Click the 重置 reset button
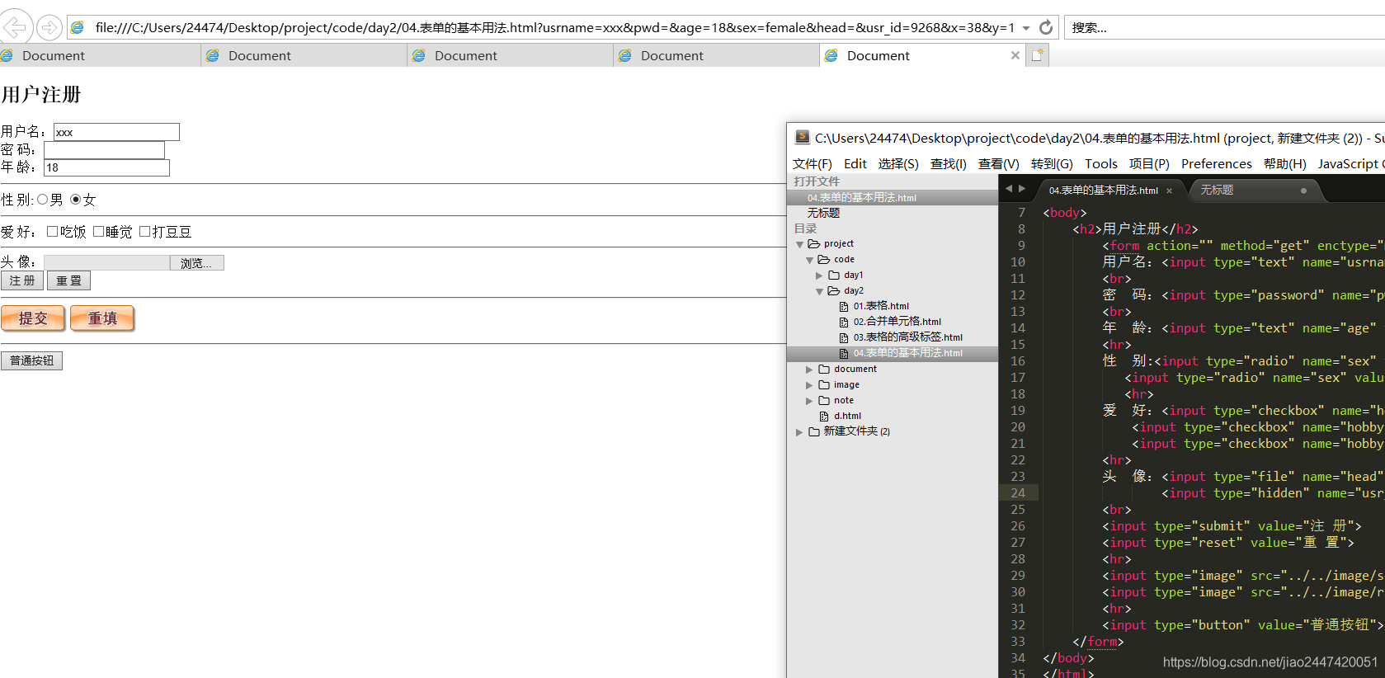This screenshot has width=1385, height=678. tap(68, 280)
